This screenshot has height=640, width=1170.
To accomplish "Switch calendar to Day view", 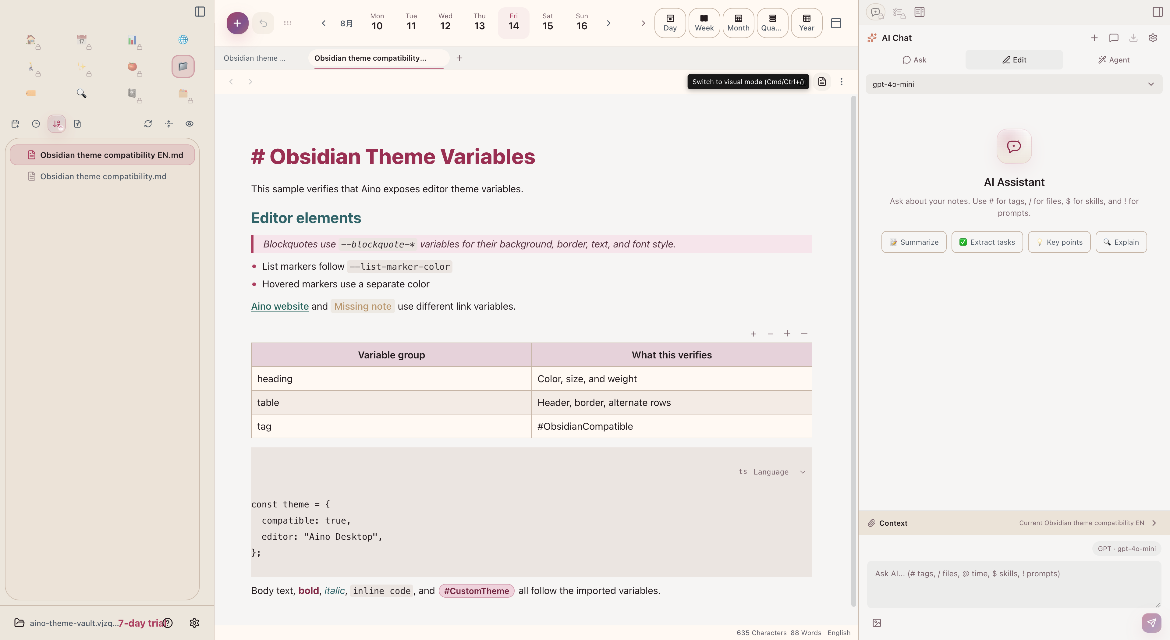I will tap(670, 23).
